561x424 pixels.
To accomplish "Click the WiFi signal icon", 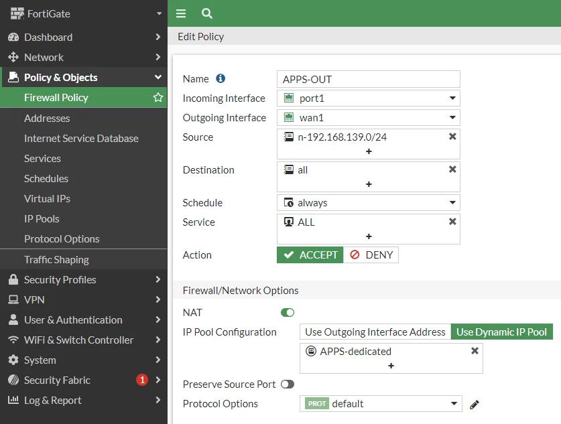I will 13,340.
